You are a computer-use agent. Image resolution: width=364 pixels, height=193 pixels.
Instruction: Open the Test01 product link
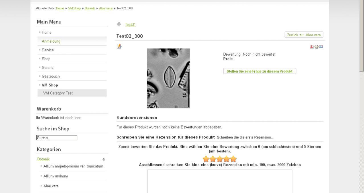[130, 25]
